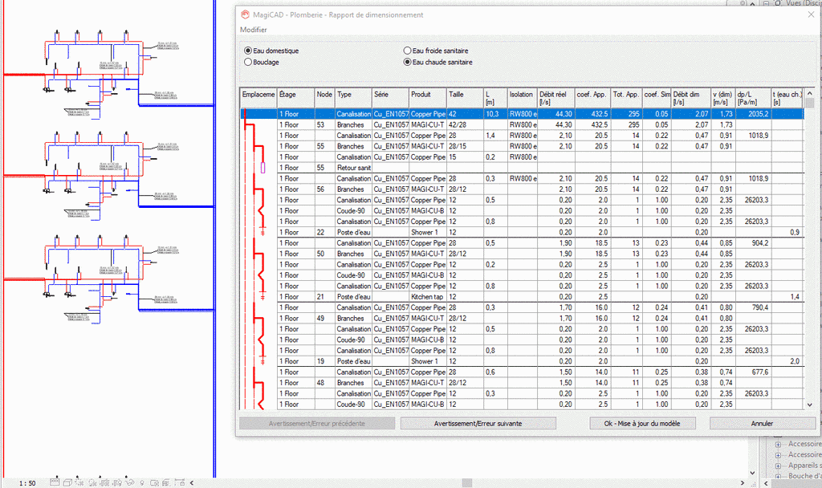Click the Revit canvas horizontal scroll right arrow
Viewport: 822px width, 488px height.
click(743, 482)
